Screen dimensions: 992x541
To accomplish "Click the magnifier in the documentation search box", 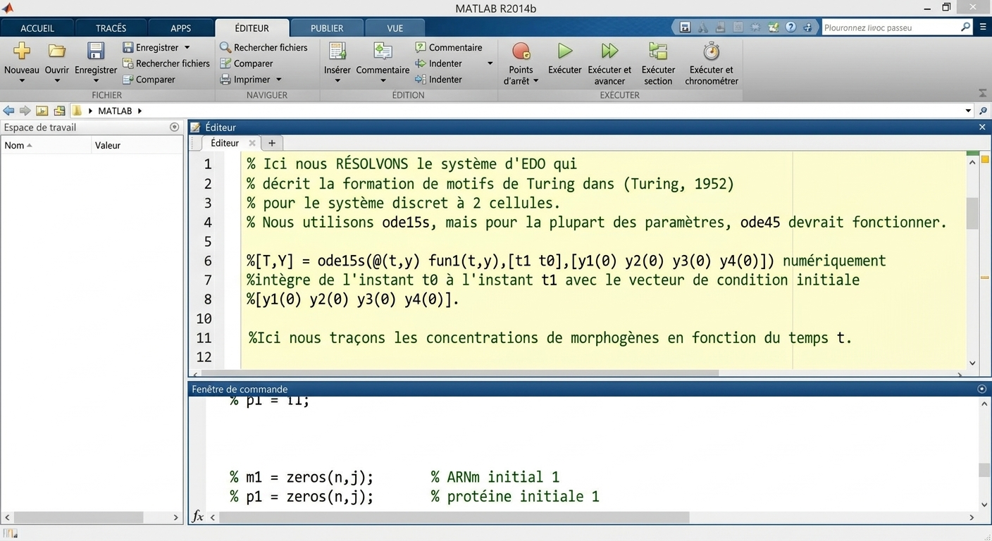I will coord(965,27).
